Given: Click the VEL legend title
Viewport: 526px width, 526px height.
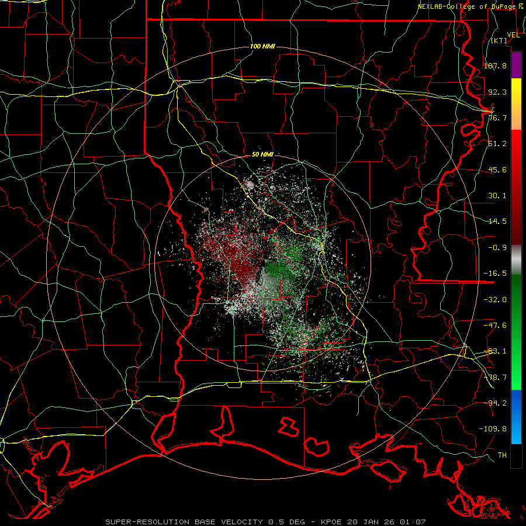Looking at the screenshot, I should click(513, 35).
